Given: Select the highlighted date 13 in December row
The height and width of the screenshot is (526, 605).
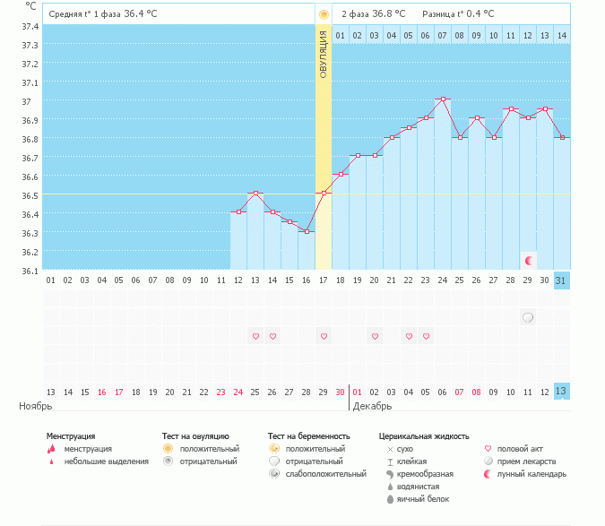Looking at the screenshot, I should point(562,392).
